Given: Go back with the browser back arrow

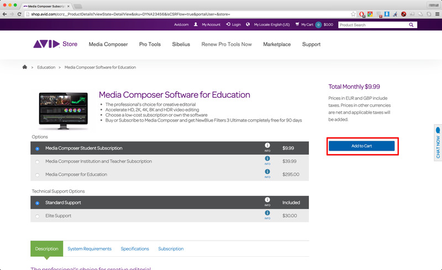Looking at the screenshot, I should click(4, 14).
